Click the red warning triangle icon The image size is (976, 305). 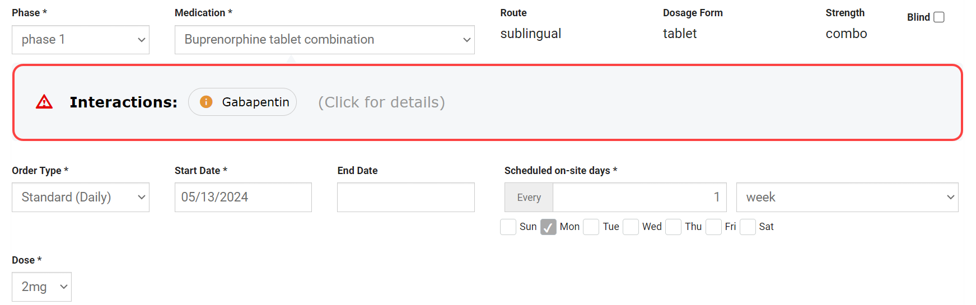tap(44, 102)
